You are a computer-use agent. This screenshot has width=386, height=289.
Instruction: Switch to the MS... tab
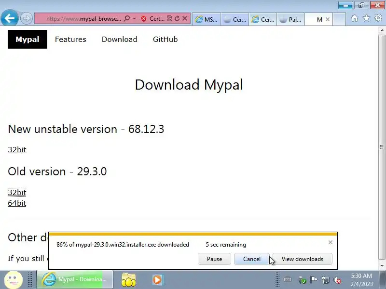pyautogui.click(x=207, y=19)
